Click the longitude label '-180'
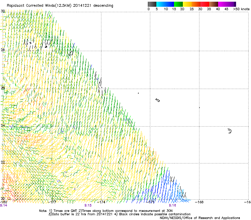The height and width of the screenshot is (220, 251). (x=3, y=202)
